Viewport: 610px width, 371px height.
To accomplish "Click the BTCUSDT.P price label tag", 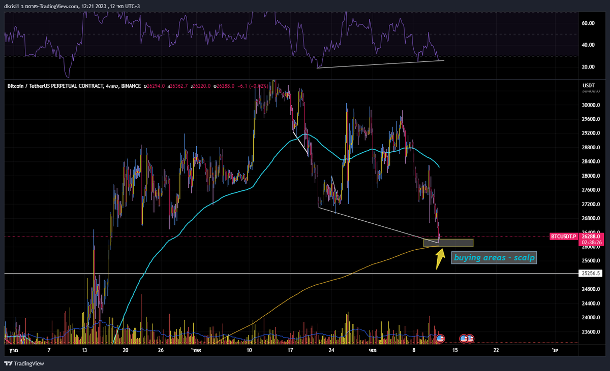I will tap(564, 237).
